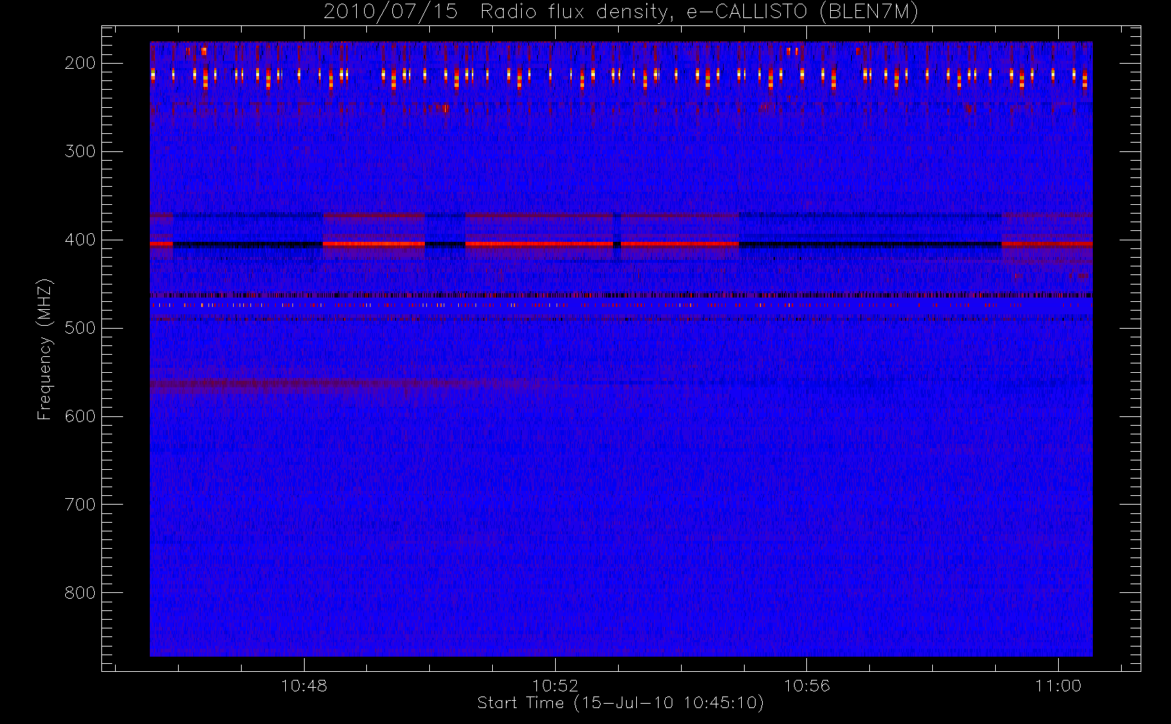Click the dotted interference line near 465 MHz
This screenshot has width=1171, height=724.
click(621, 295)
